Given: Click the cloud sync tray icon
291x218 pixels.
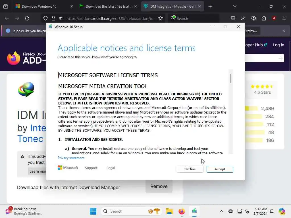Looking at the screenshot, I should tap(231, 211).
